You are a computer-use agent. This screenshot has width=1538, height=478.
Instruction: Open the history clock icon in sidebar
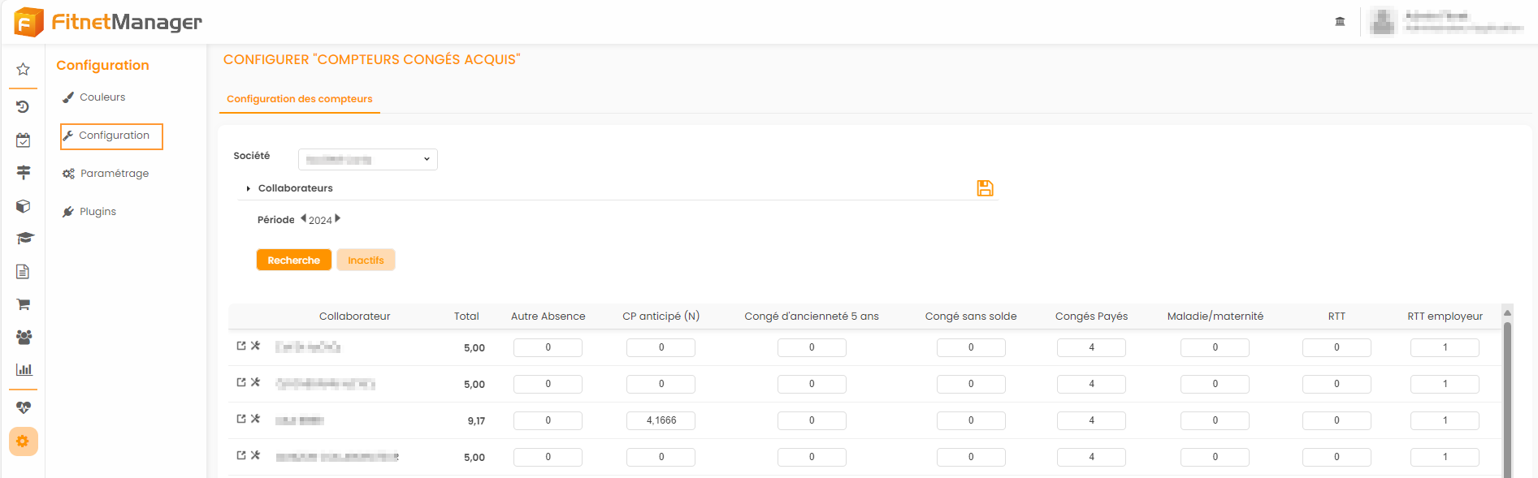(x=24, y=107)
